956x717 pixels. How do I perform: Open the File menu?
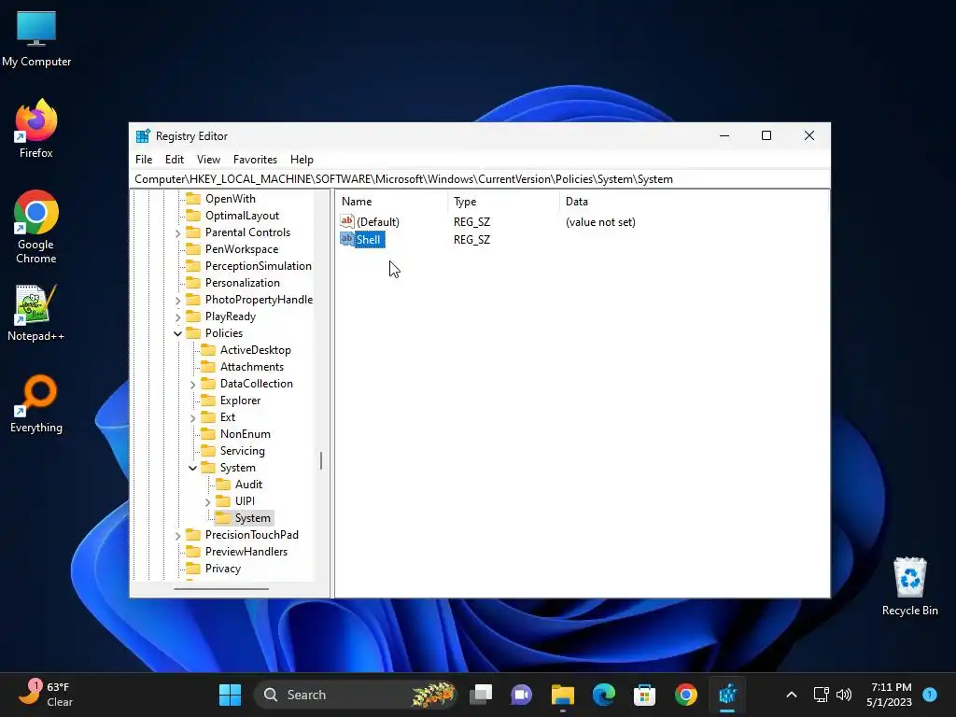[x=144, y=159]
